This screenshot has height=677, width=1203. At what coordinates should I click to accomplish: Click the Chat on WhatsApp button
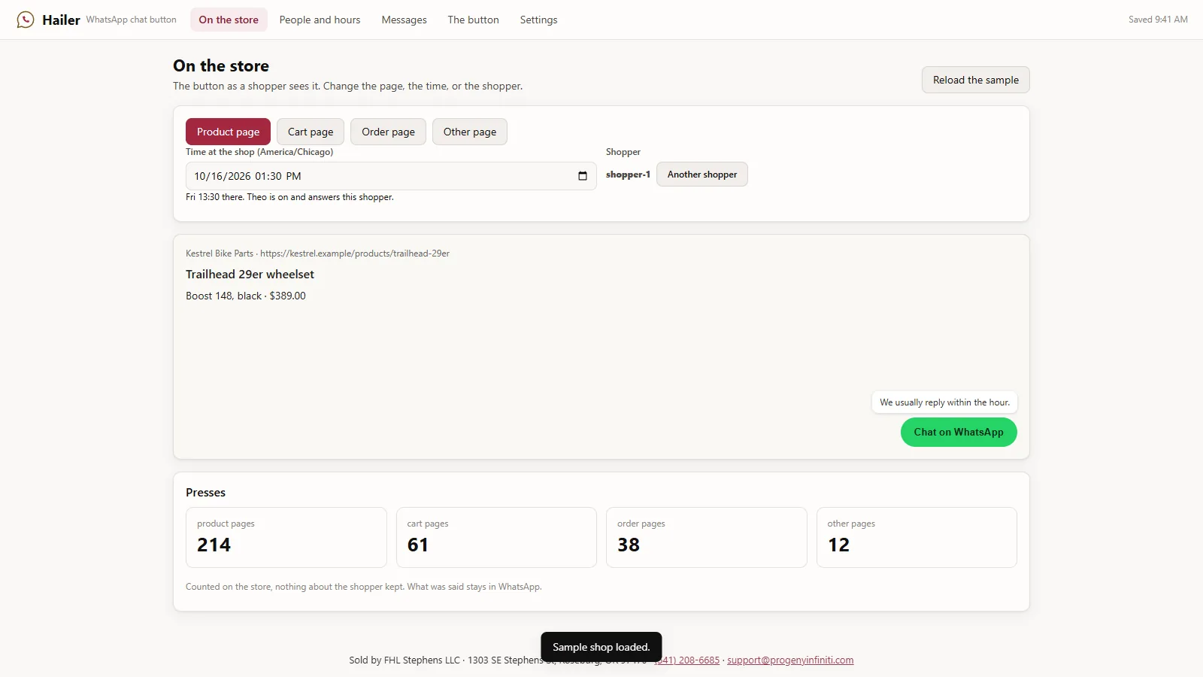click(x=959, y=432)
